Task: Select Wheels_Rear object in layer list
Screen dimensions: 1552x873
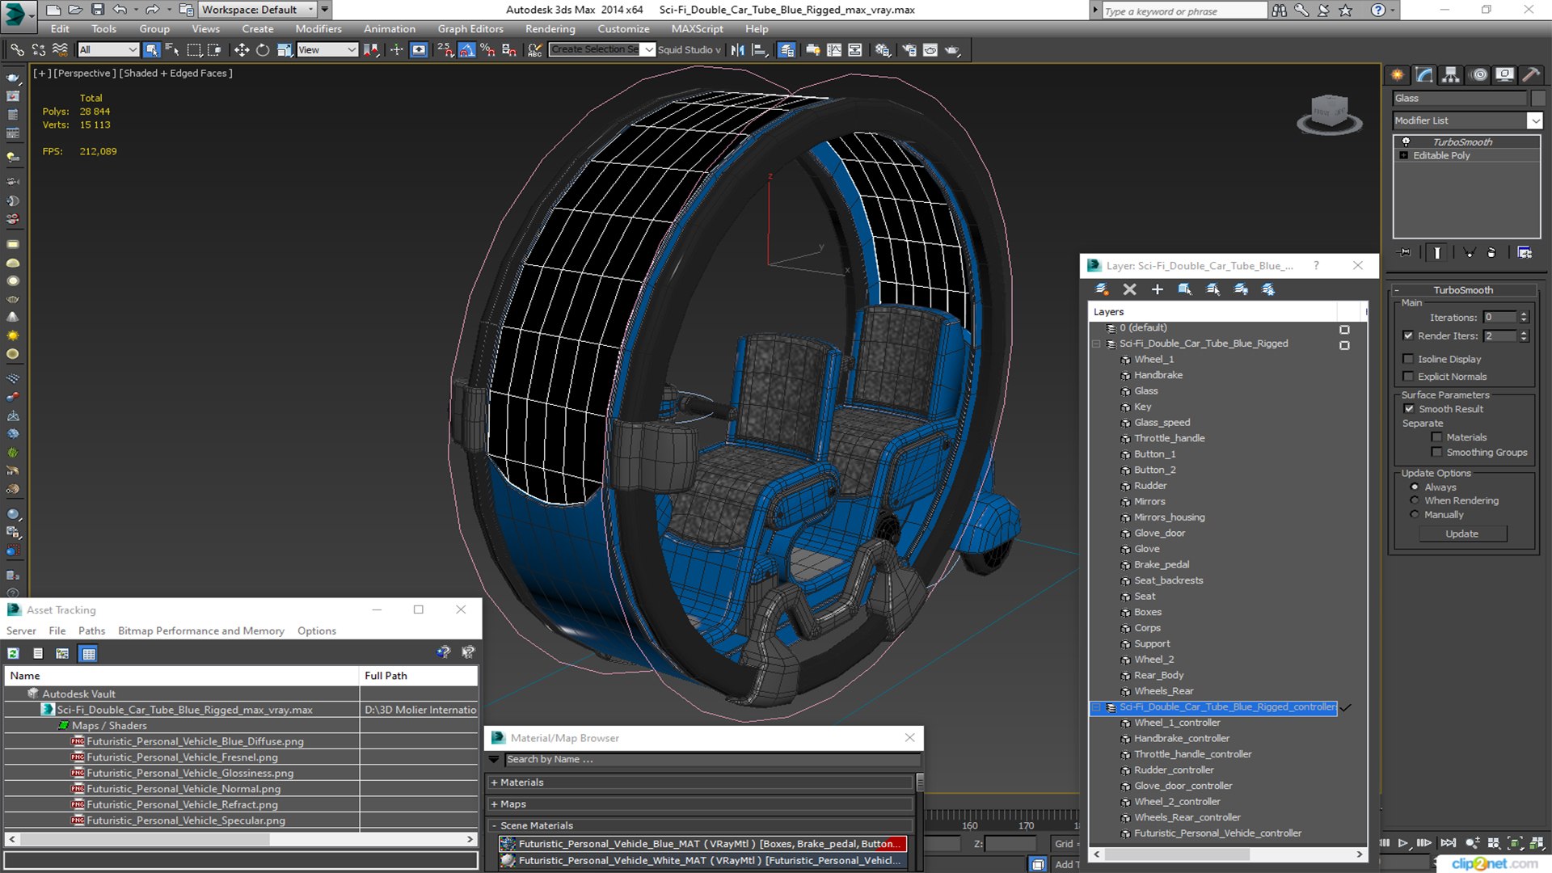Action: [x=1163, y=691]
